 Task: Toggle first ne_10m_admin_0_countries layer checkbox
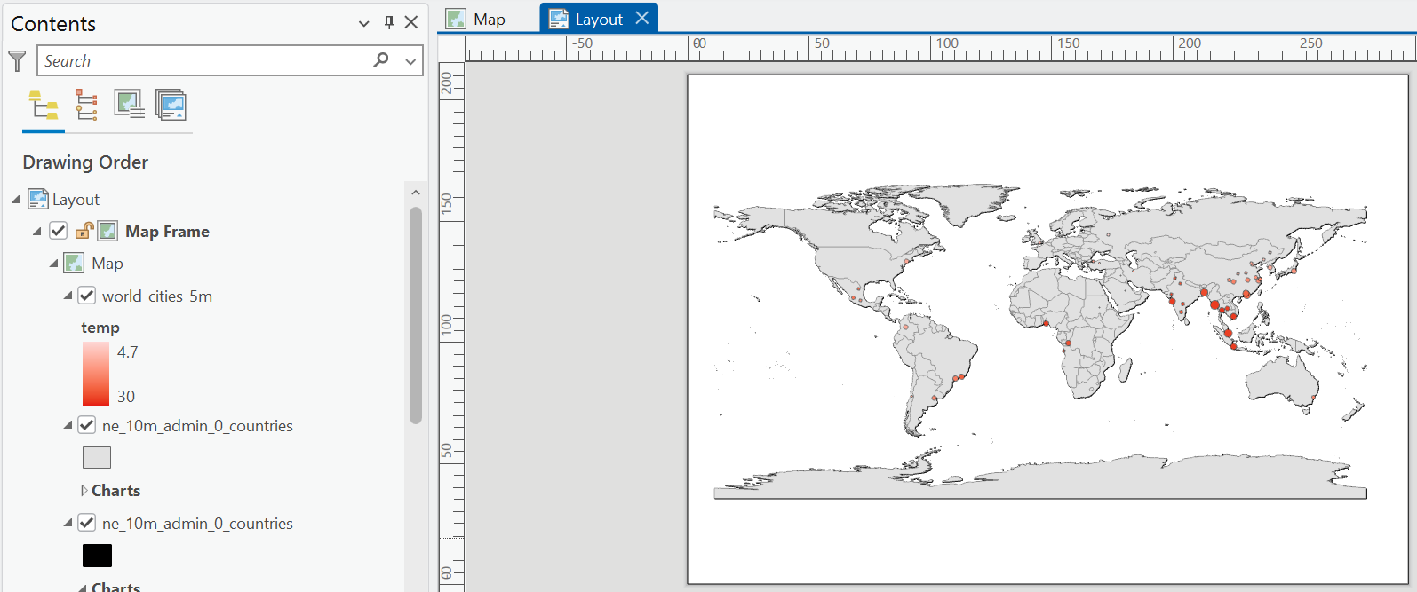(87, 425)
